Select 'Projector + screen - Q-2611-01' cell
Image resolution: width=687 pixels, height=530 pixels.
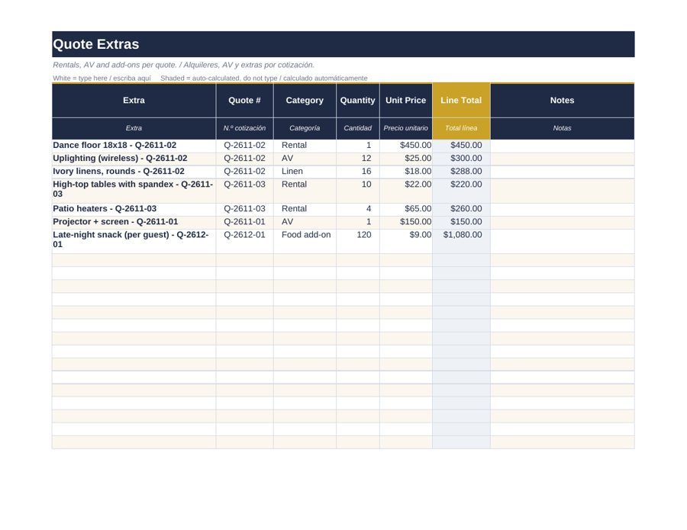(x=134, y=223)
